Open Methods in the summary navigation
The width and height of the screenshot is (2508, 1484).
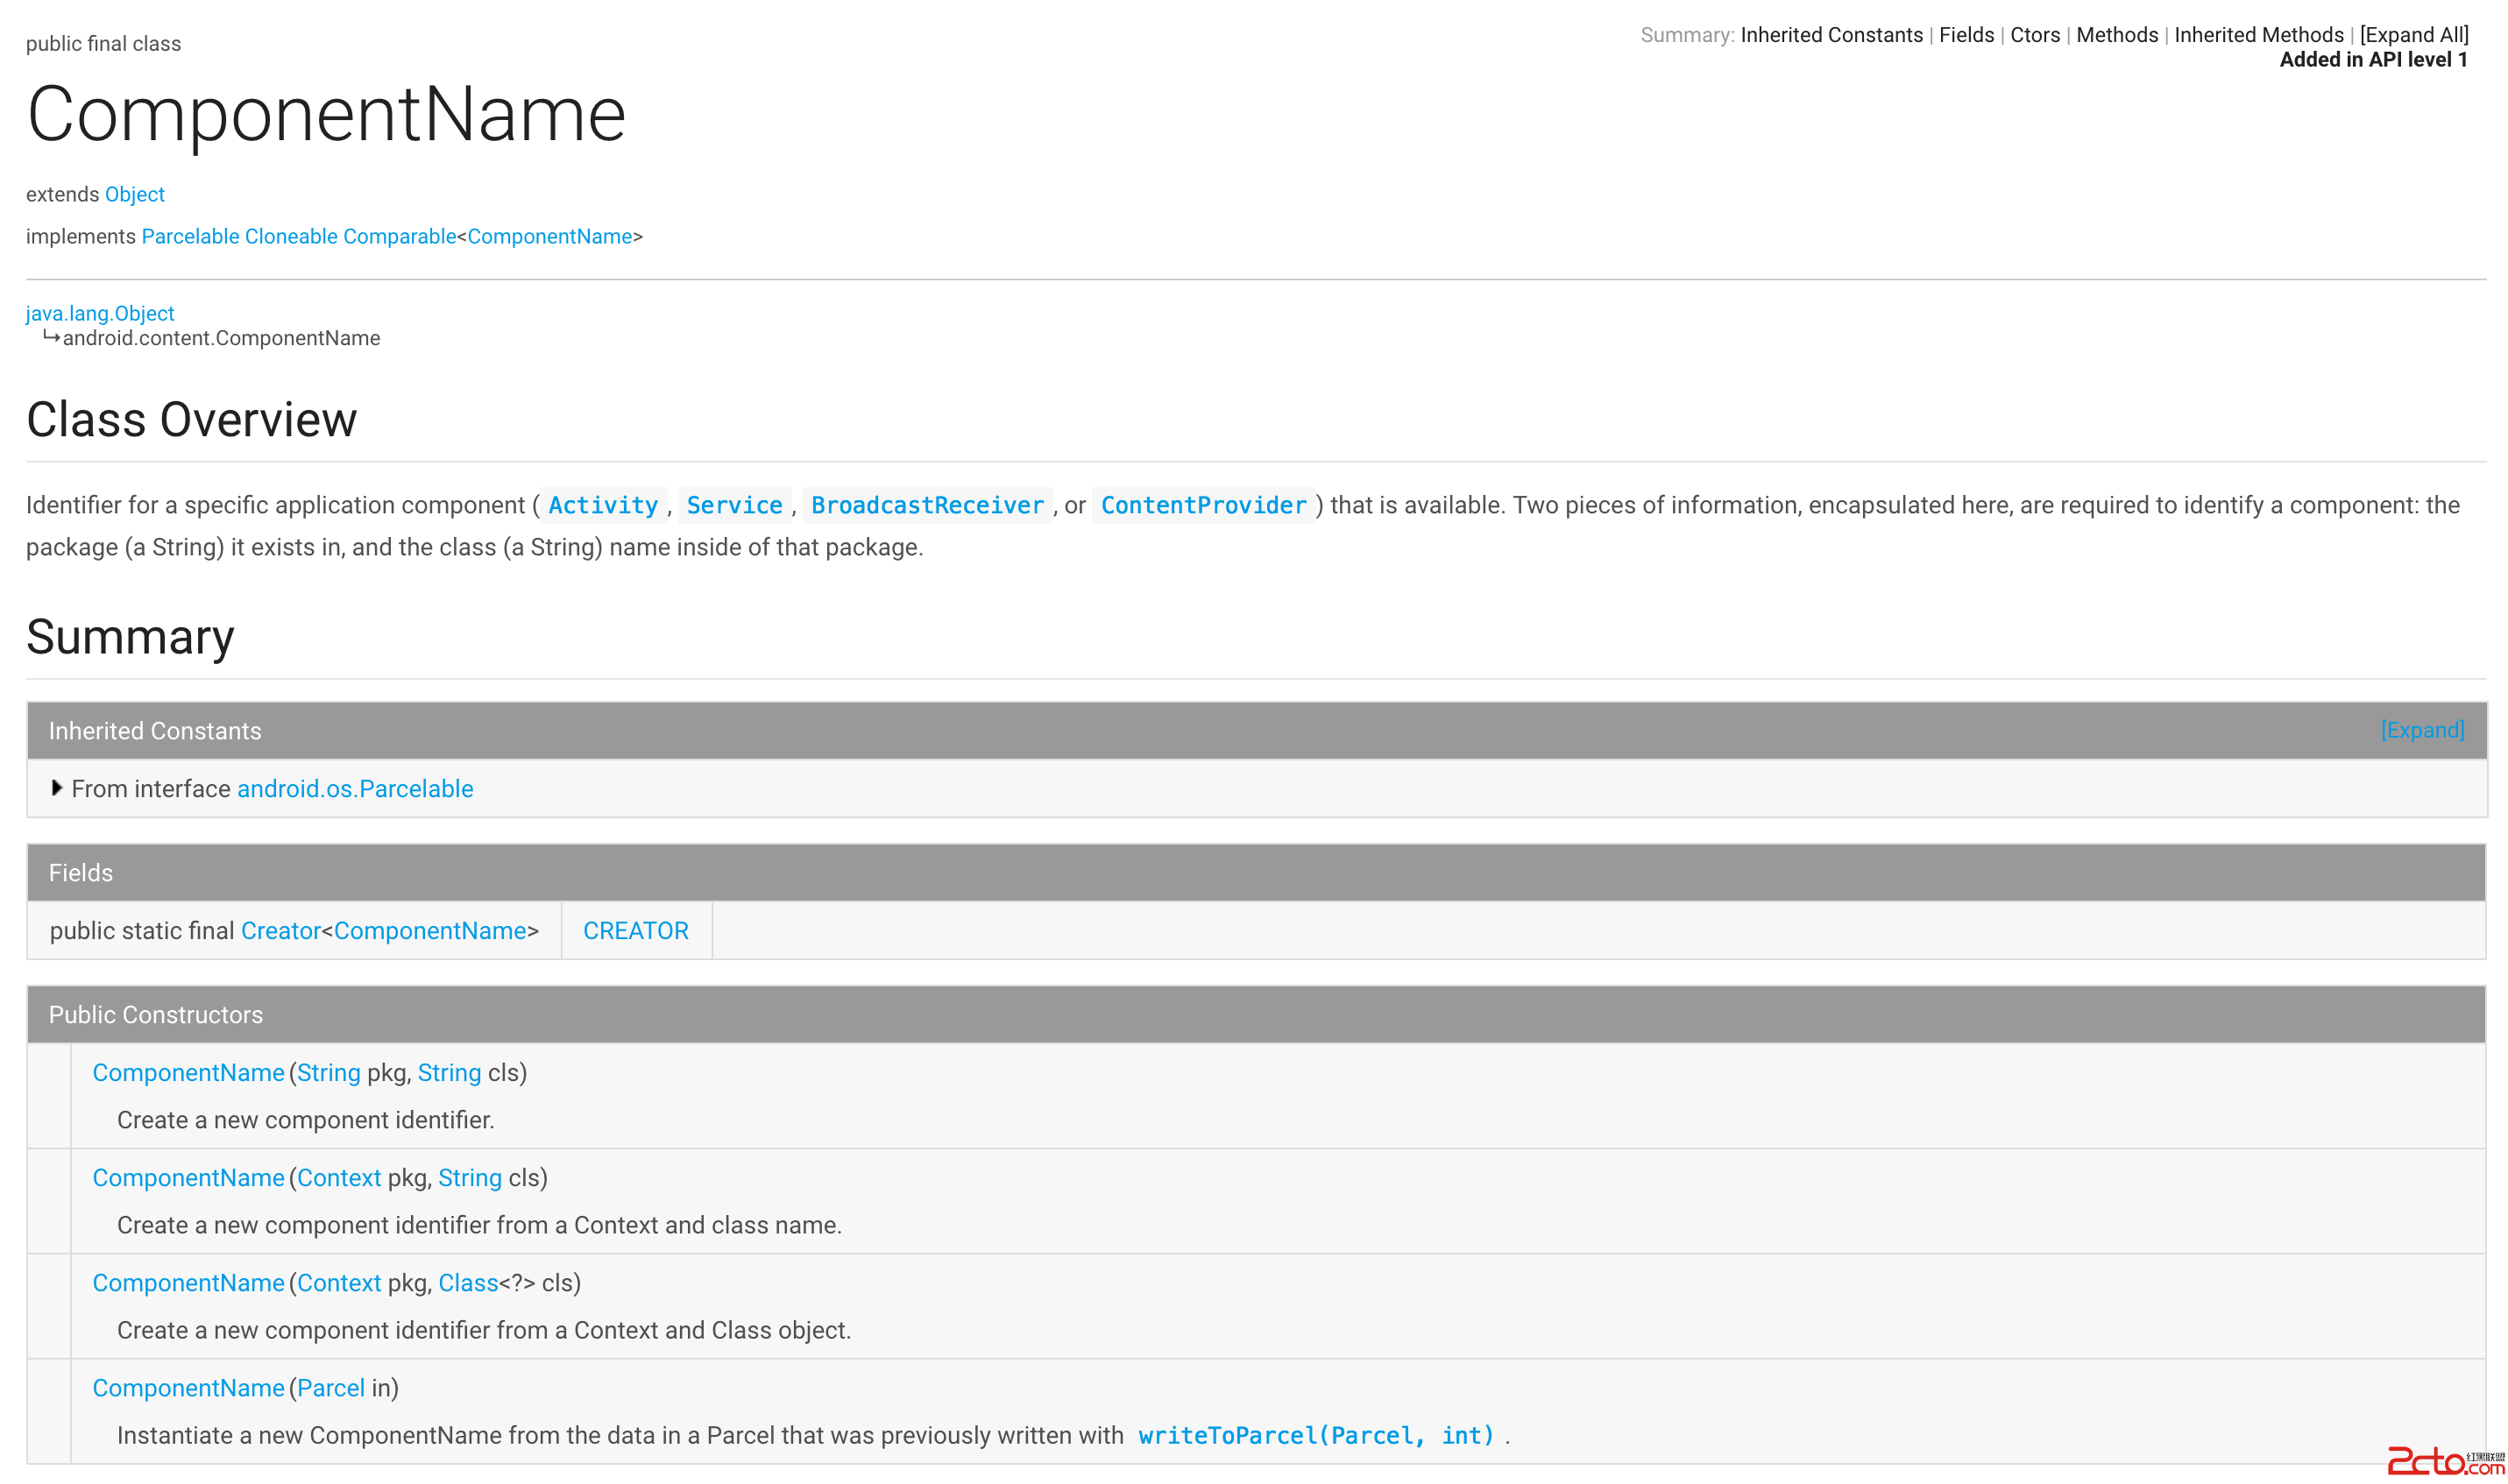coord(2116,35)
